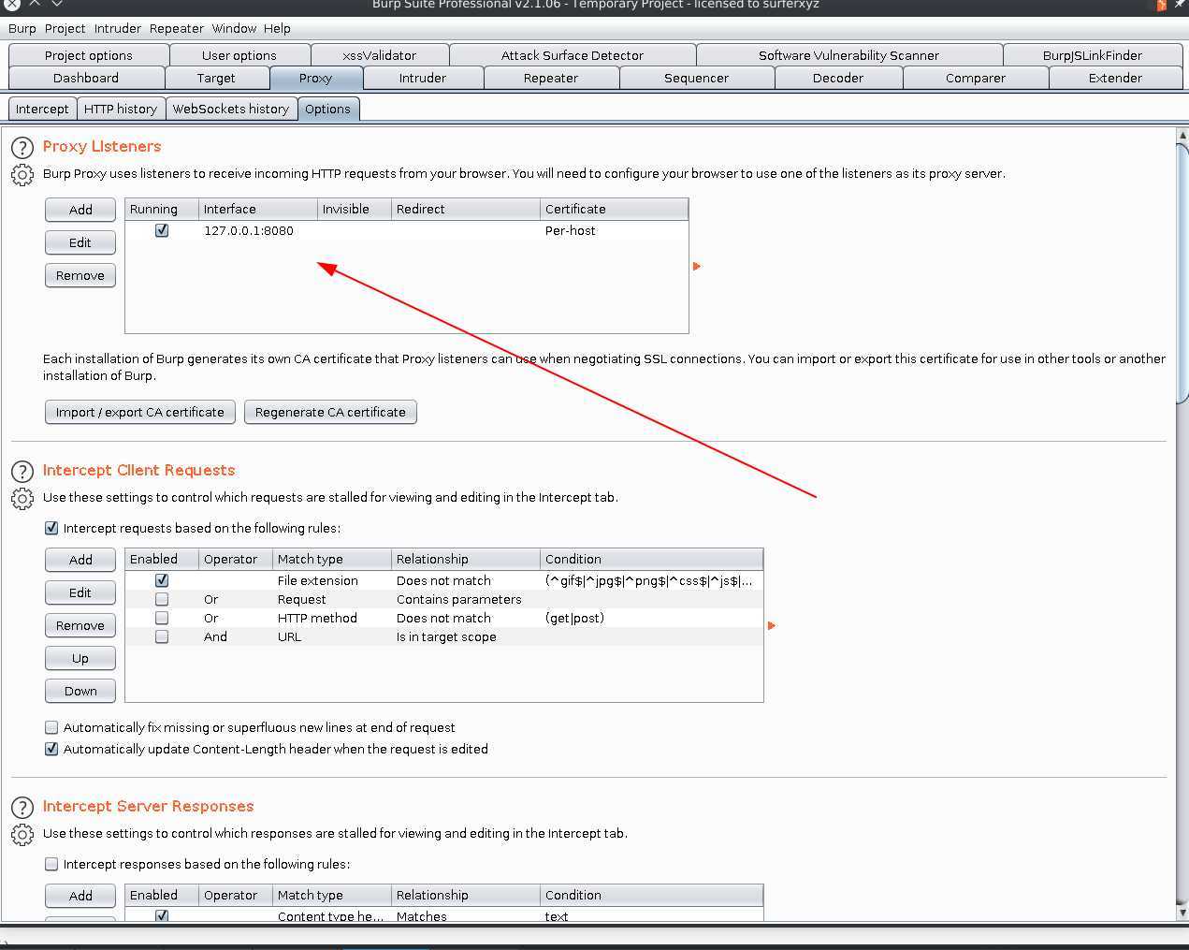Click the Certificate column header in listeners table
The image size is (1189, 950).
click(x=614, y=209)
